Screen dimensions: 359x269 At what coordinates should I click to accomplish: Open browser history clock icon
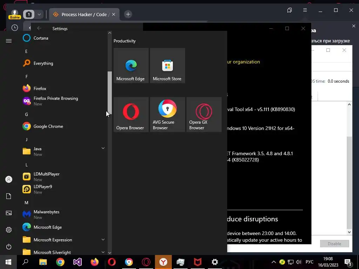coord(15,28)
